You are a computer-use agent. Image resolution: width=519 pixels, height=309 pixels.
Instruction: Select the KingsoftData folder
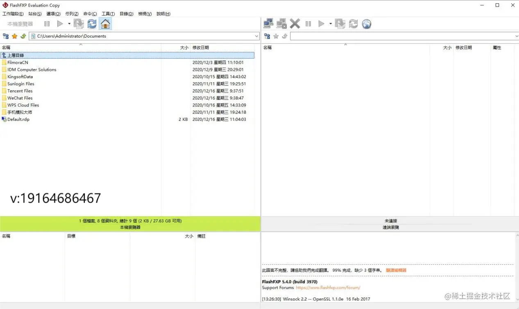20,77
